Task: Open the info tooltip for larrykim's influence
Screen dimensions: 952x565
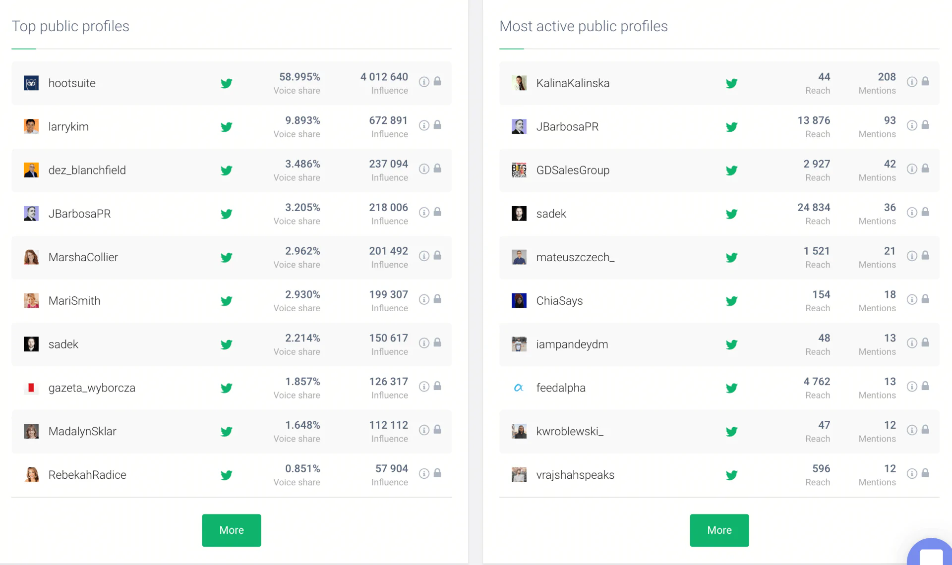Action: (x=424, y=125)
